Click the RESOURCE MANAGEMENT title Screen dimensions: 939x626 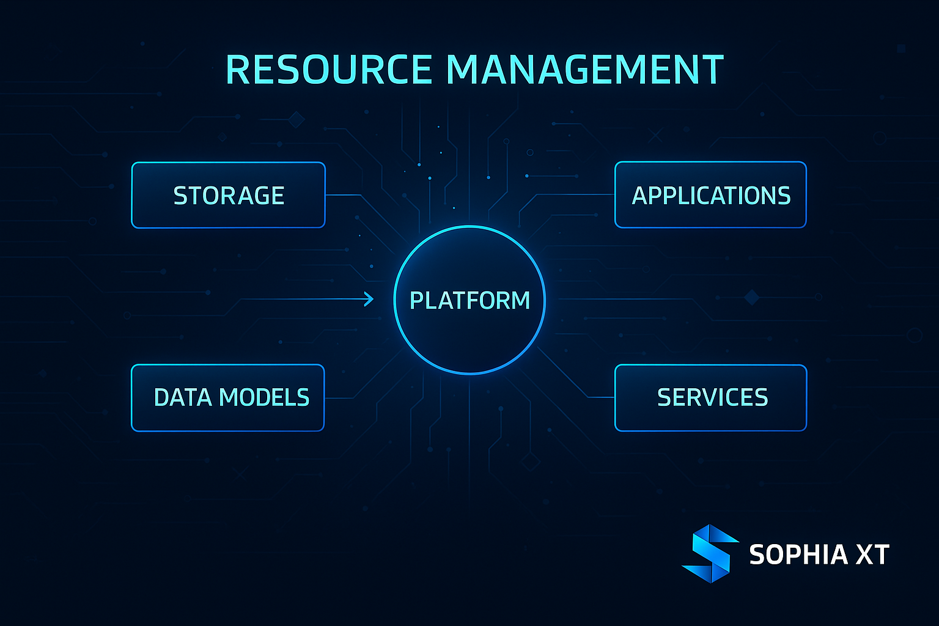[x=474, y=70]
